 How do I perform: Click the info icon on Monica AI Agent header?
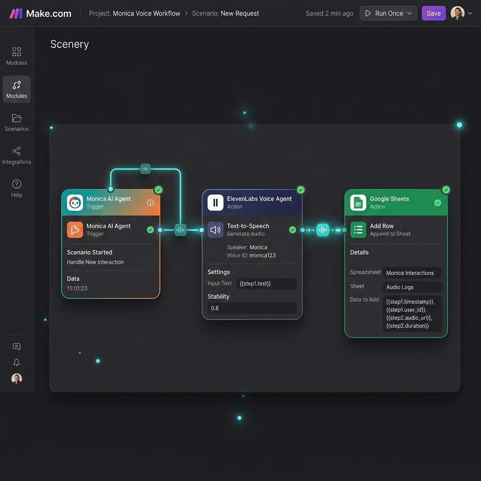(x=150, y=203)
